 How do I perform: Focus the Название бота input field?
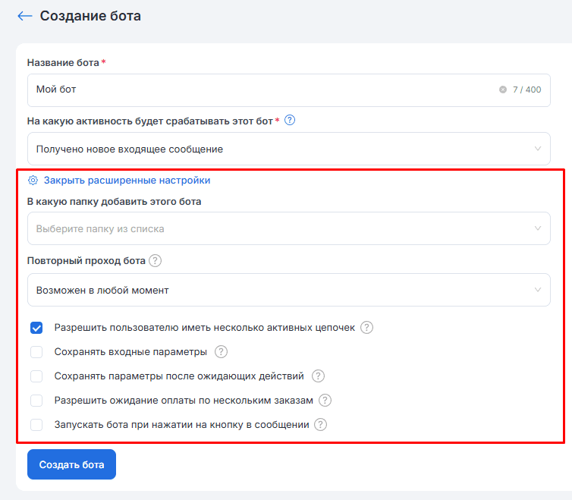coord(288,90)
